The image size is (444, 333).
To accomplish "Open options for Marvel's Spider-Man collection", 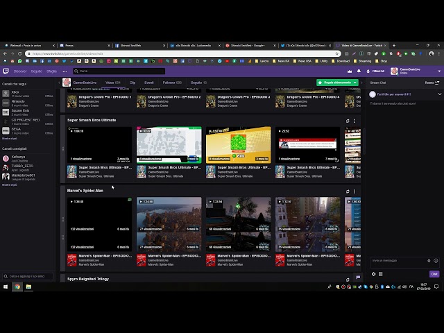I will click(355, 191).
